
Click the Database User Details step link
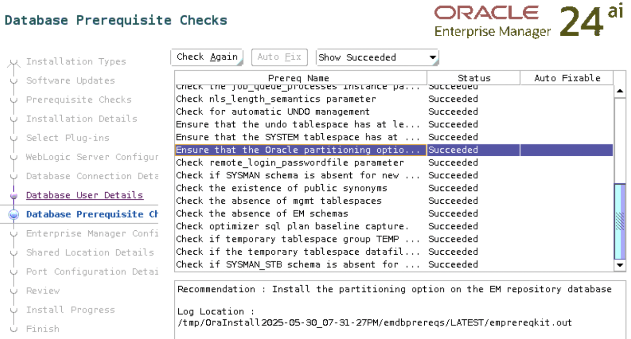(84, 195)
